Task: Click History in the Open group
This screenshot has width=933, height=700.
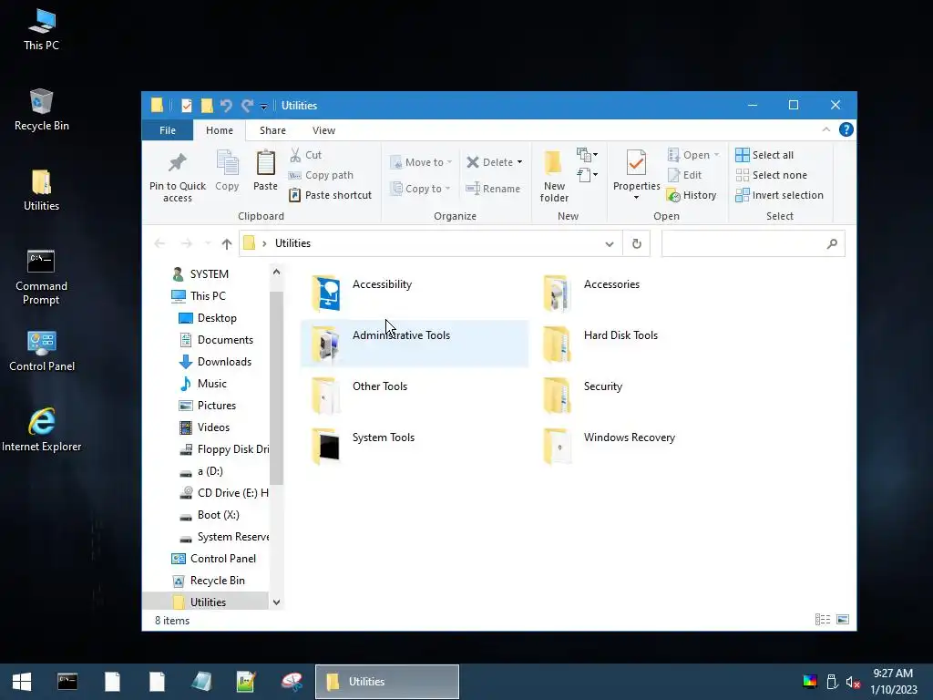Action: tap(692, 195)
